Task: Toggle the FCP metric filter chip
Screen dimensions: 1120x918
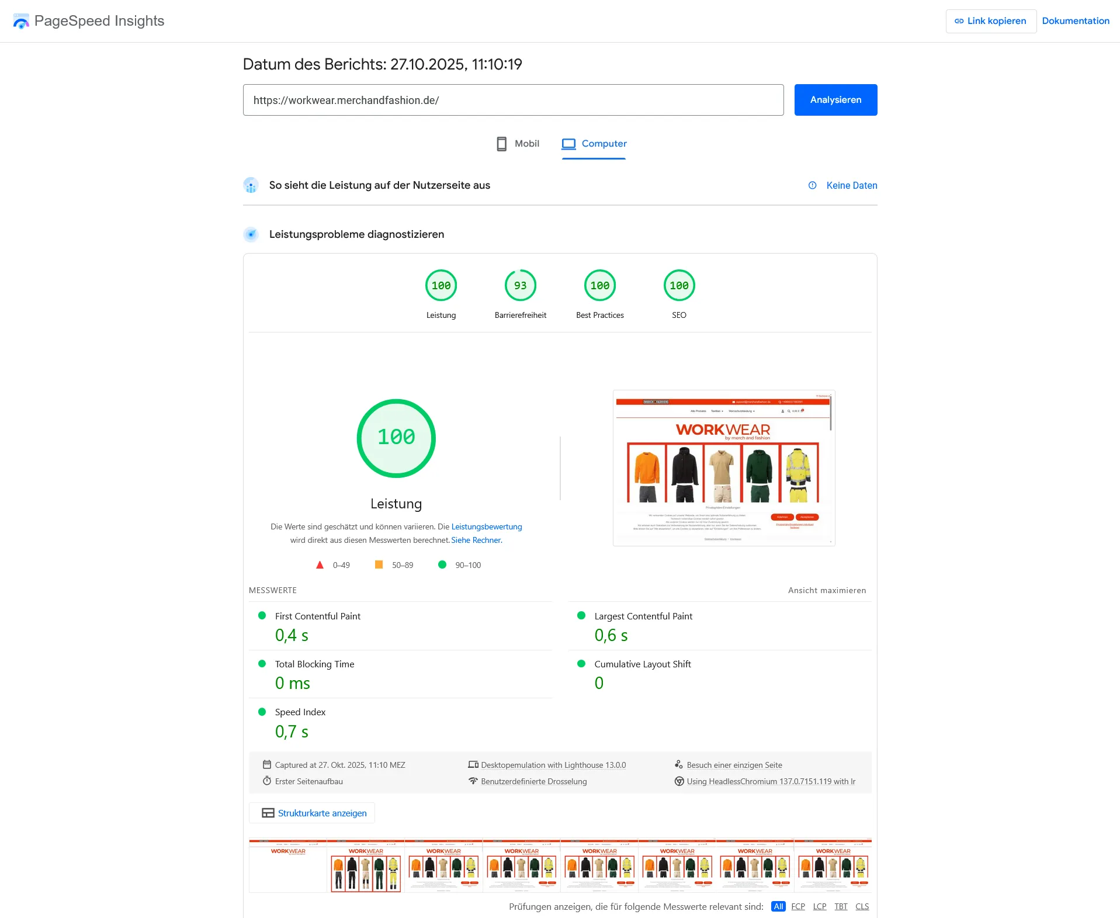Action: click(797, 906)
